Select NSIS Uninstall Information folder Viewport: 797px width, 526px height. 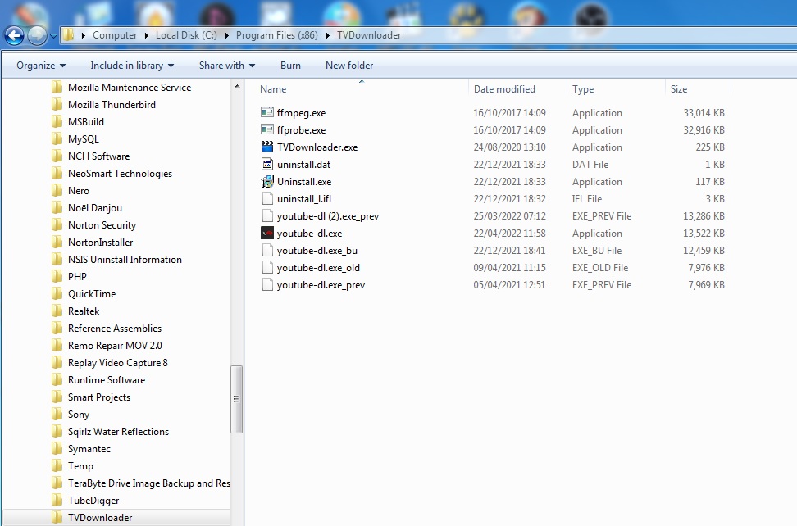(125, 260)
